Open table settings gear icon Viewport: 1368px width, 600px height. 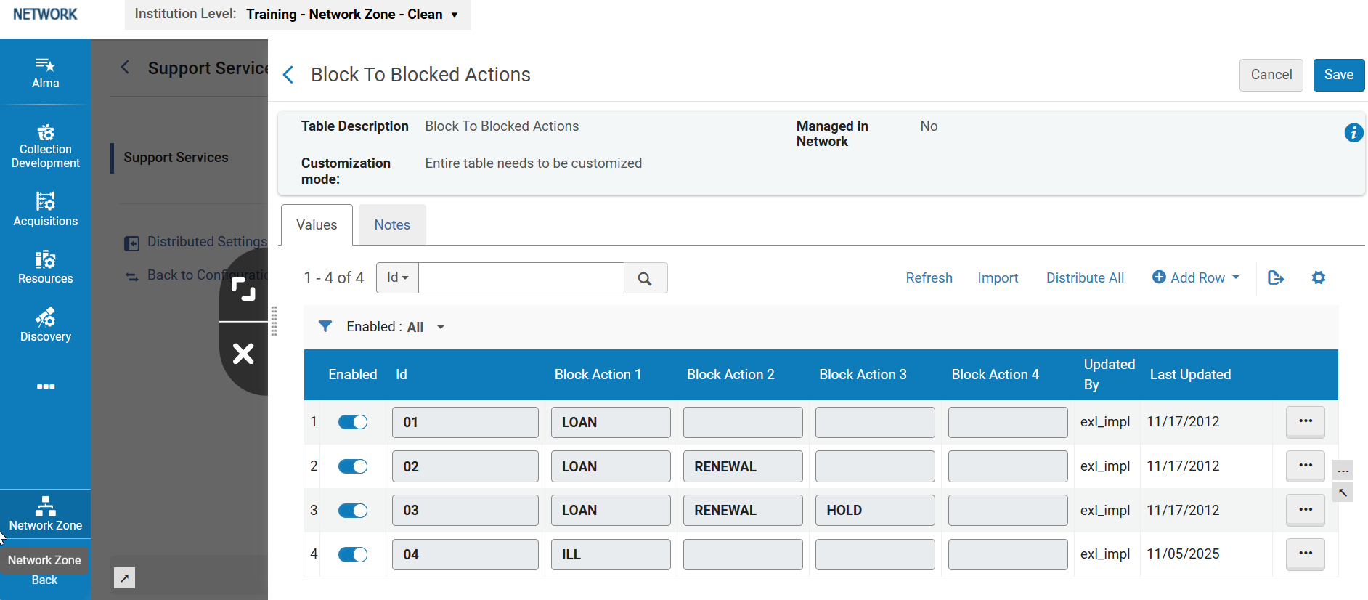[x=1318, y=278]
